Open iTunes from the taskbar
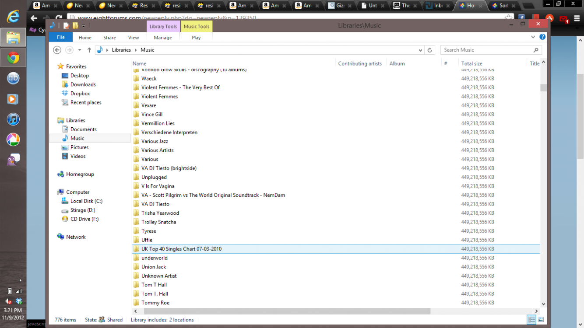The width and height of the screenshot is (584, 328). point(14,118)
